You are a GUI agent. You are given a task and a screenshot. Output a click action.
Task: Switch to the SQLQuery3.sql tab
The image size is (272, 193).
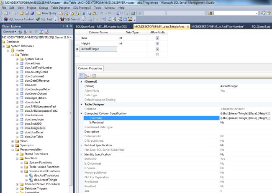[102, 27]
